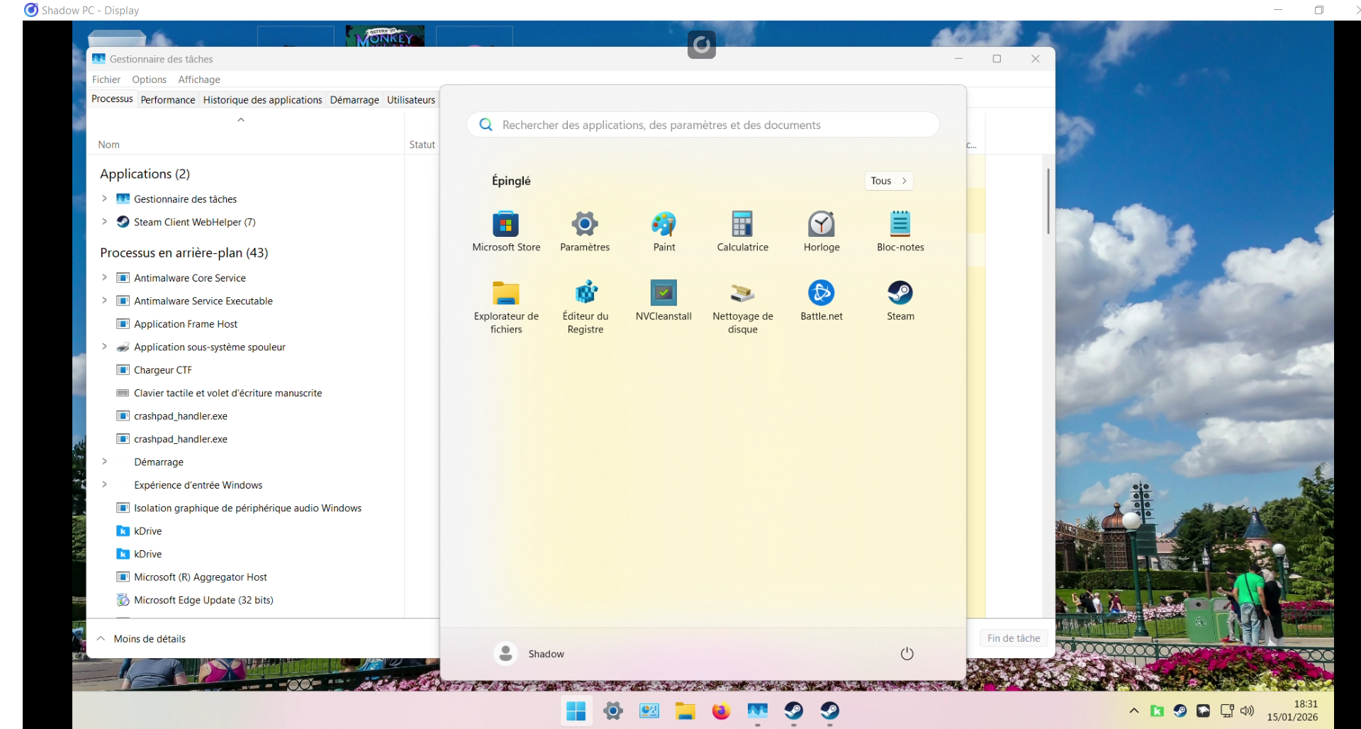Click the power button in Start menu
1361x729 pixels.
pyautogui.click(x=907, y=654)
